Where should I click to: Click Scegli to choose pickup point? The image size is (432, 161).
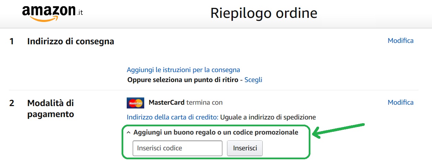click(253, 80)
